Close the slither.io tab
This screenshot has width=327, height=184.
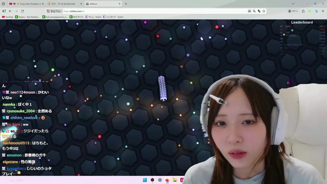coord(120,4)
